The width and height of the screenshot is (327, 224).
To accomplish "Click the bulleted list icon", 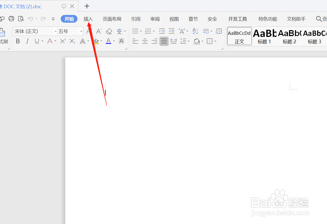I will (x=135, y=31).
